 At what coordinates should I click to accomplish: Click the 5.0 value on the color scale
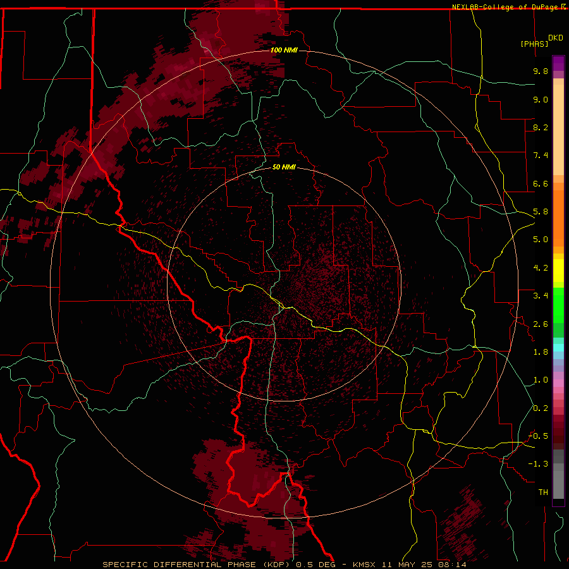(541, 240)
